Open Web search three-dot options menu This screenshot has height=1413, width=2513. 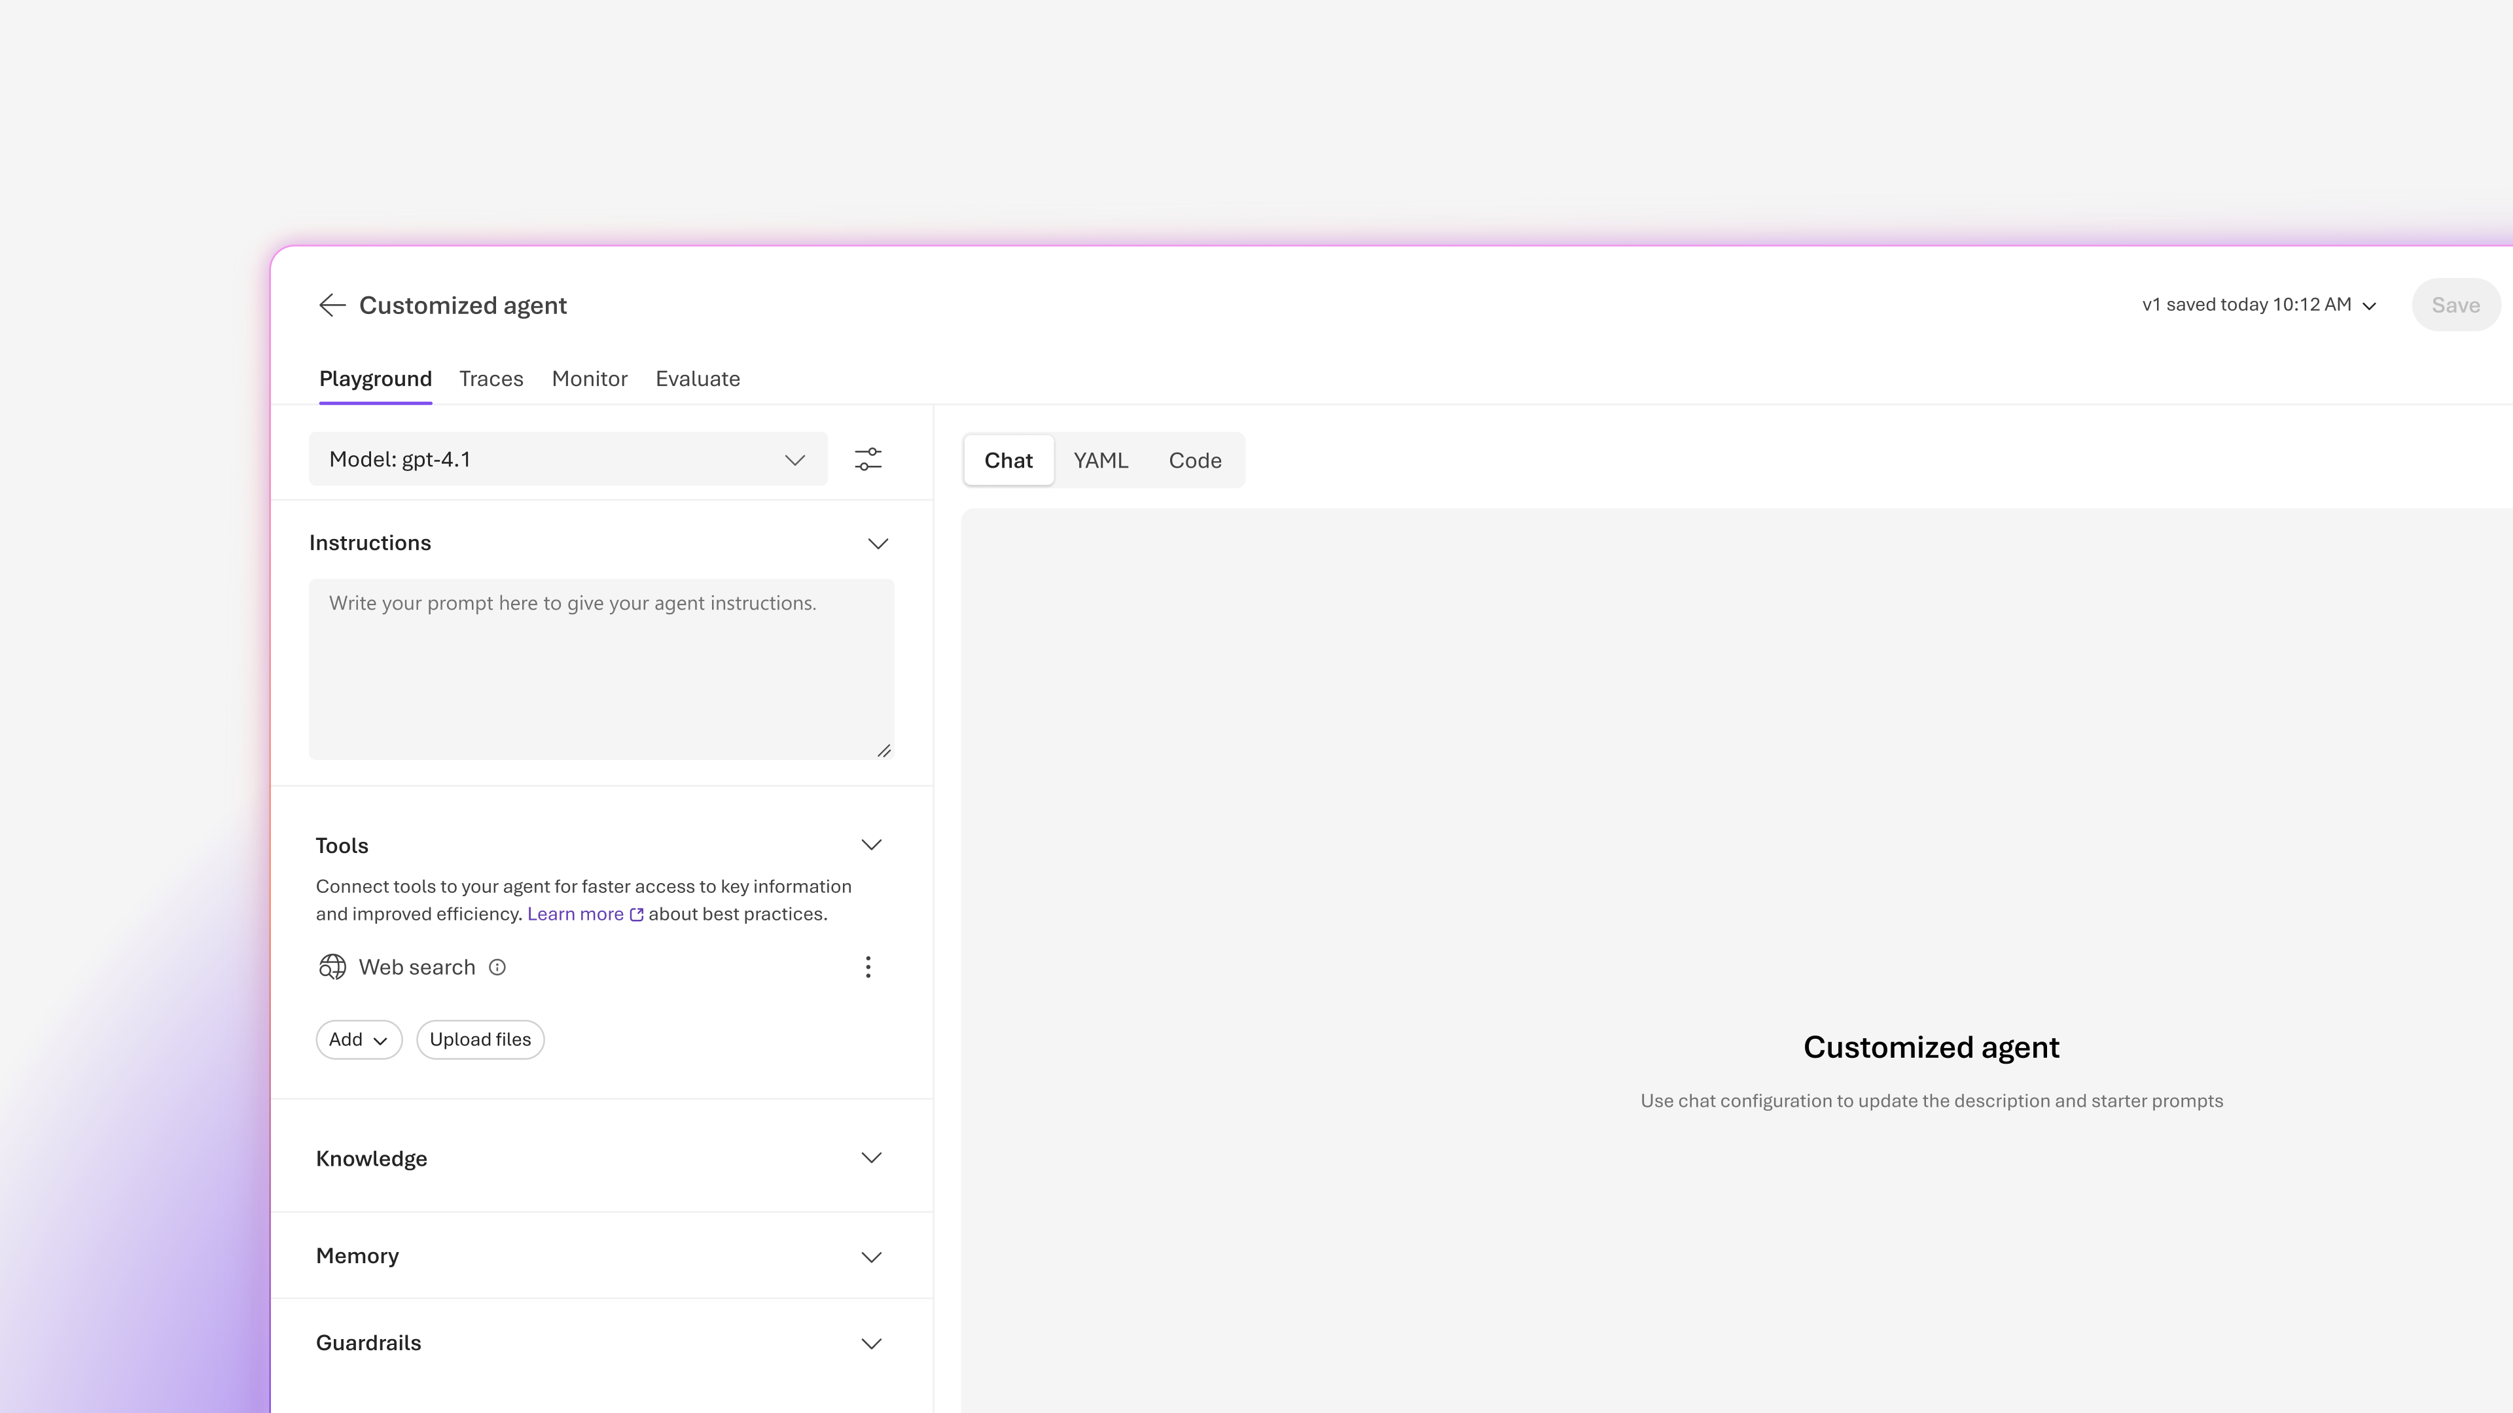[868, 968]
